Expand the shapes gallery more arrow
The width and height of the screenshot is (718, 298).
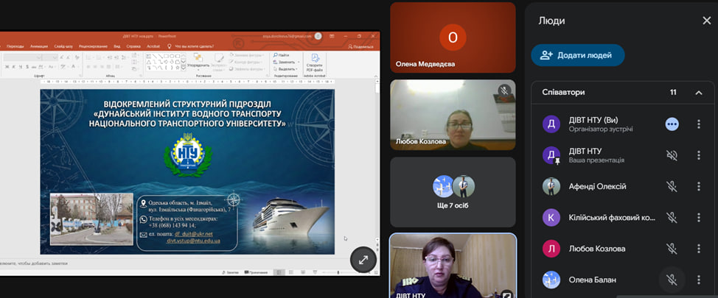pos(183,68)
